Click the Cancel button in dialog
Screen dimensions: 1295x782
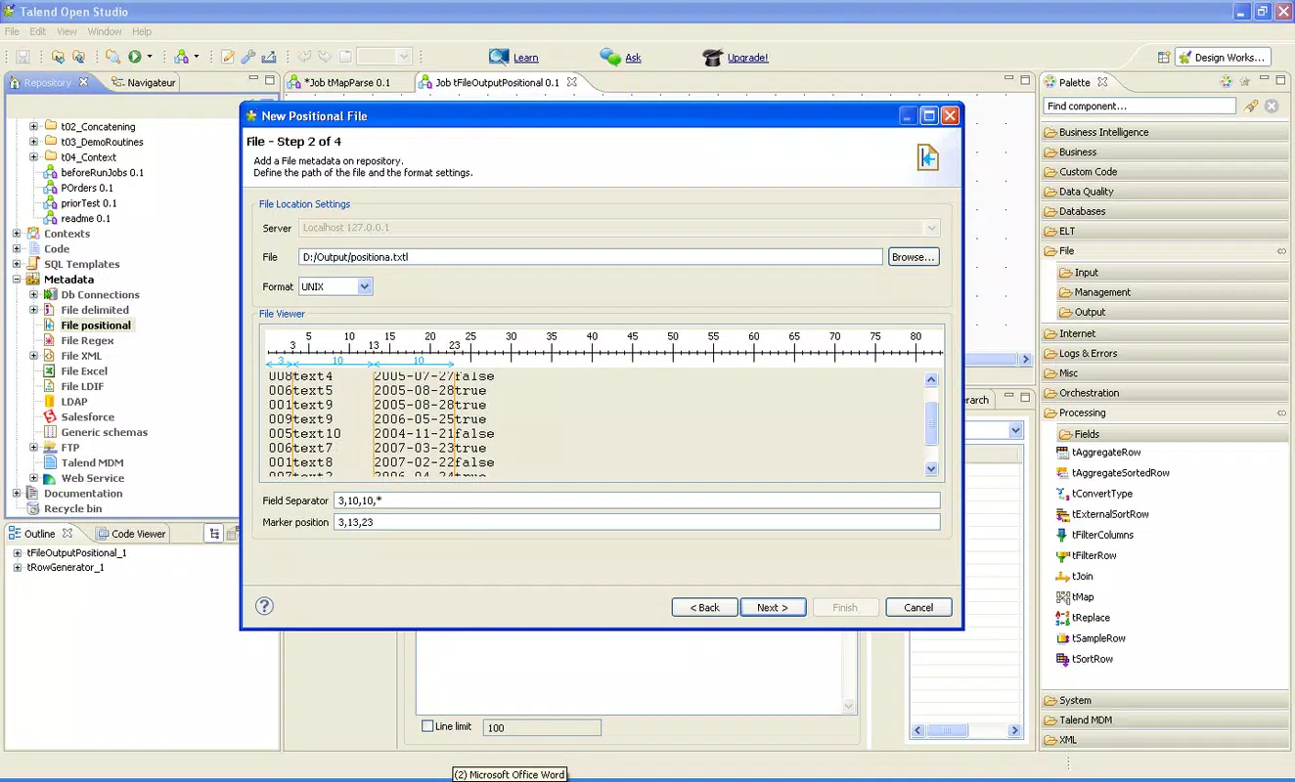(918, 607)
